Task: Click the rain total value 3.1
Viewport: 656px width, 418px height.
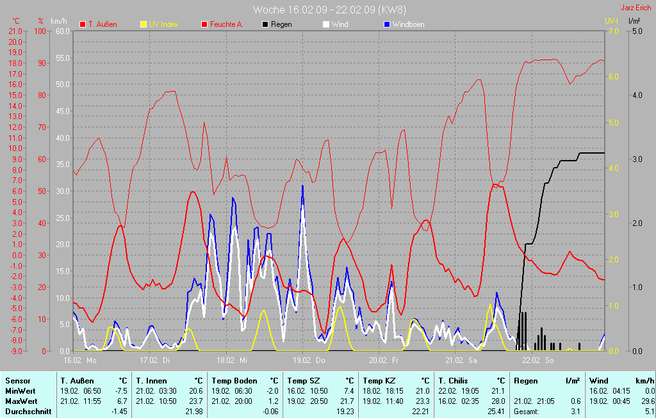Action: tap(576, 412)
